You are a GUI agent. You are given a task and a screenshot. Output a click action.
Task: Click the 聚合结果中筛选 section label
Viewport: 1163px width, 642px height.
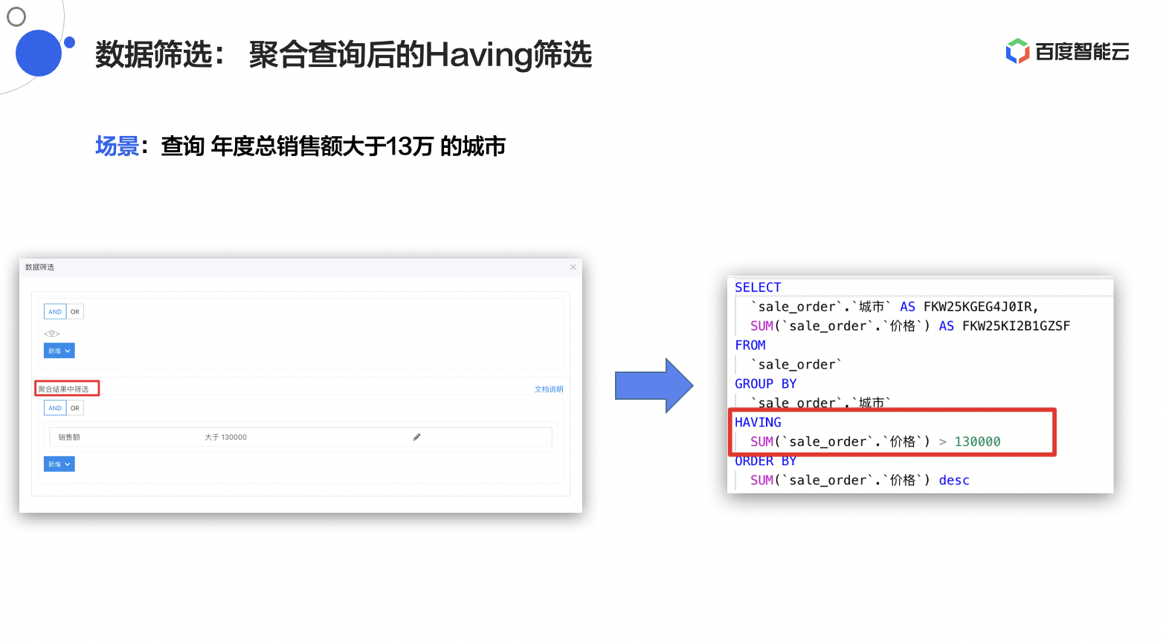(x=67, y=388)
